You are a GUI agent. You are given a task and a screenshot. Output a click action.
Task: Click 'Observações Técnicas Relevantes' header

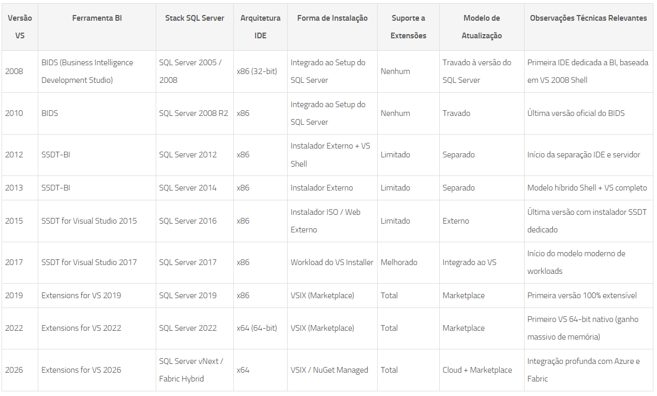[588, 18]
